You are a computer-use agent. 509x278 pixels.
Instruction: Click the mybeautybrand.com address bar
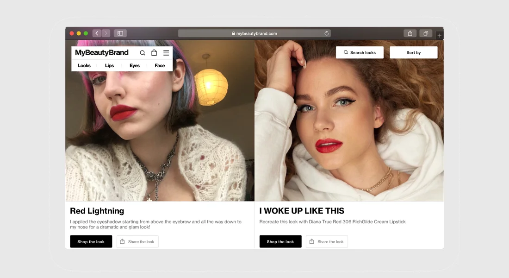coord(254,33)
